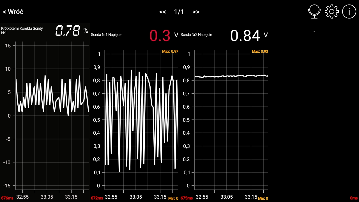359x202 pixels.
Task: Go back using the Wróć button
Action: pyautogui.click(x=13, y=12)
